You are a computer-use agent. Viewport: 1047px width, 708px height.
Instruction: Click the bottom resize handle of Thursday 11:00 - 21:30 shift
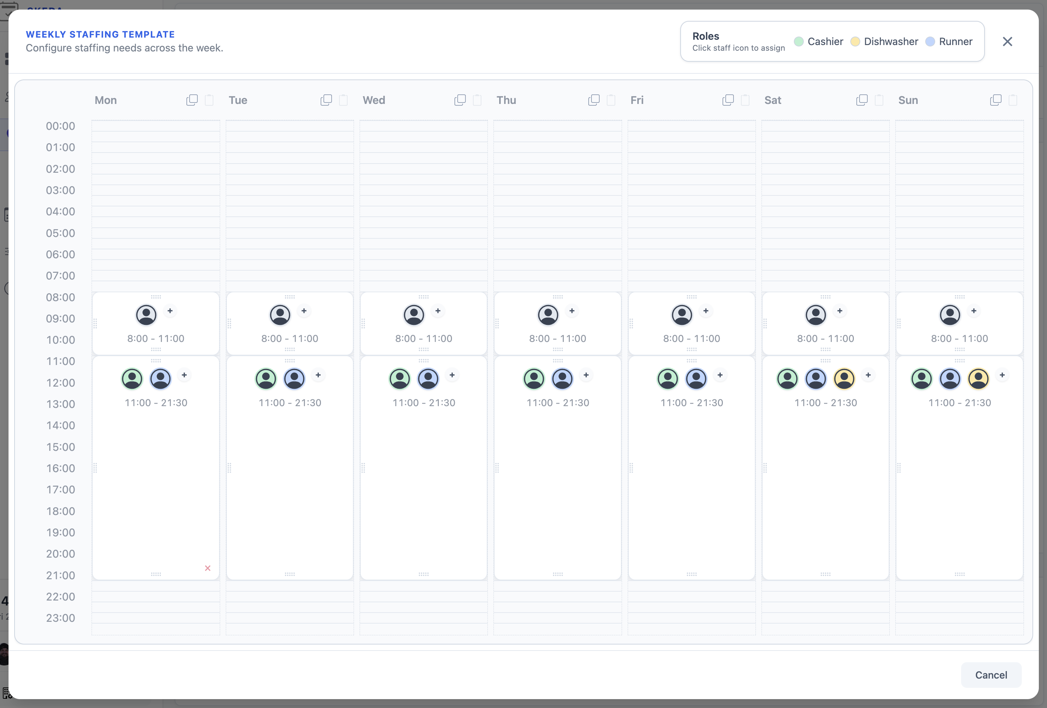point(557,574)
